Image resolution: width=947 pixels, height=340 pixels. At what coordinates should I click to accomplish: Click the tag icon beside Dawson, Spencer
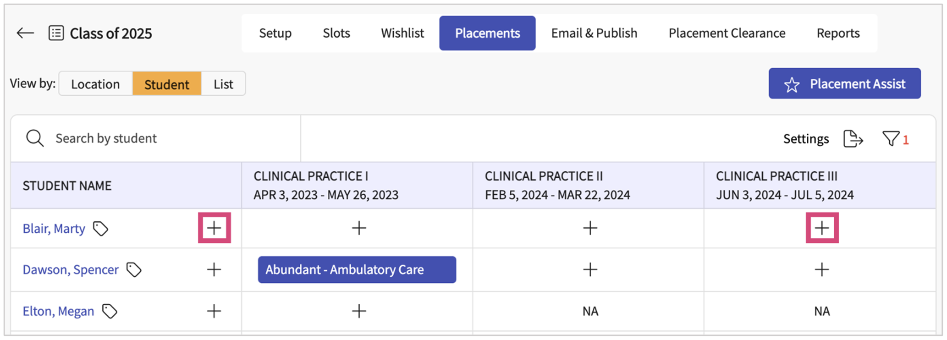(134, 269)
